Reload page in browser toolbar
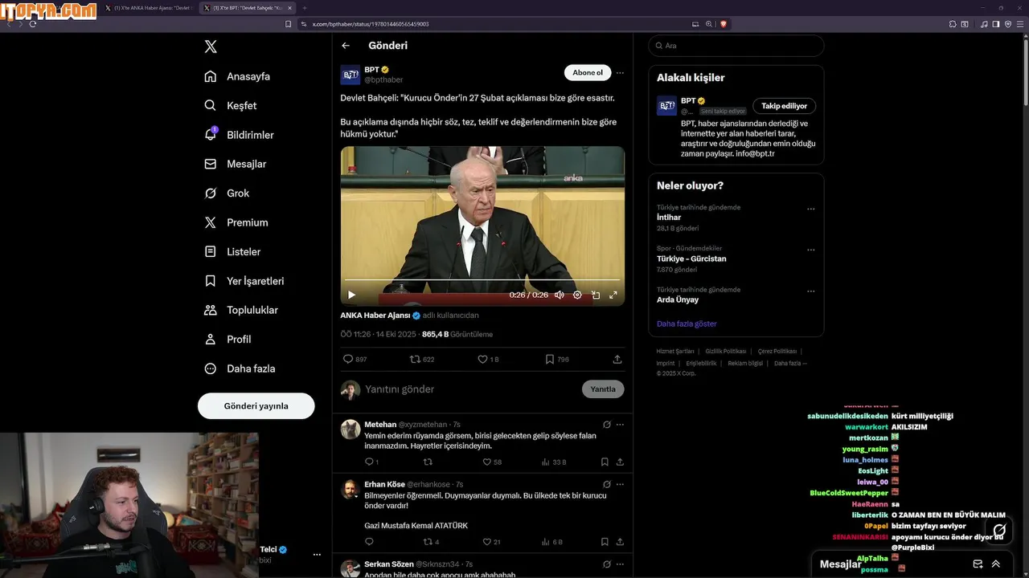1029x578 pixels. pos(33,24)
